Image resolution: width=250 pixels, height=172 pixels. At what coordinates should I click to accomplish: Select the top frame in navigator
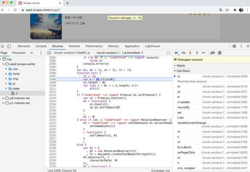tap(9, 59)
